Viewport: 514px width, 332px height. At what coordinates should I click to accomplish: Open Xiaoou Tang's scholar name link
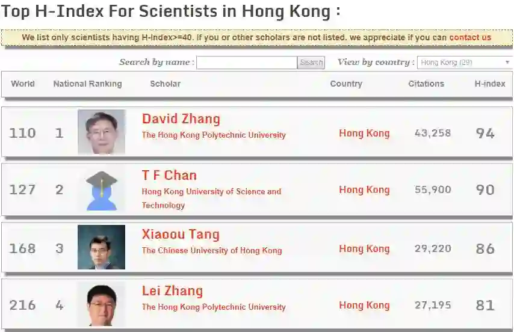(181, 235)
